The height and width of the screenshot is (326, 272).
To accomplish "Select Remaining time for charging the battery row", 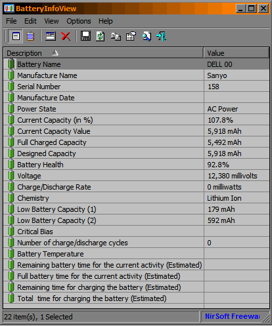I will (x=136, y=287).
